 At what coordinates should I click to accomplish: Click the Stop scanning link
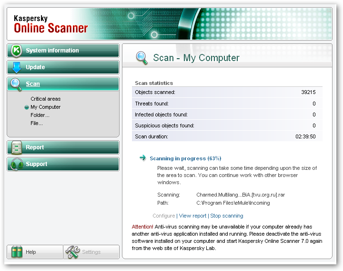[x=227, y=216]
